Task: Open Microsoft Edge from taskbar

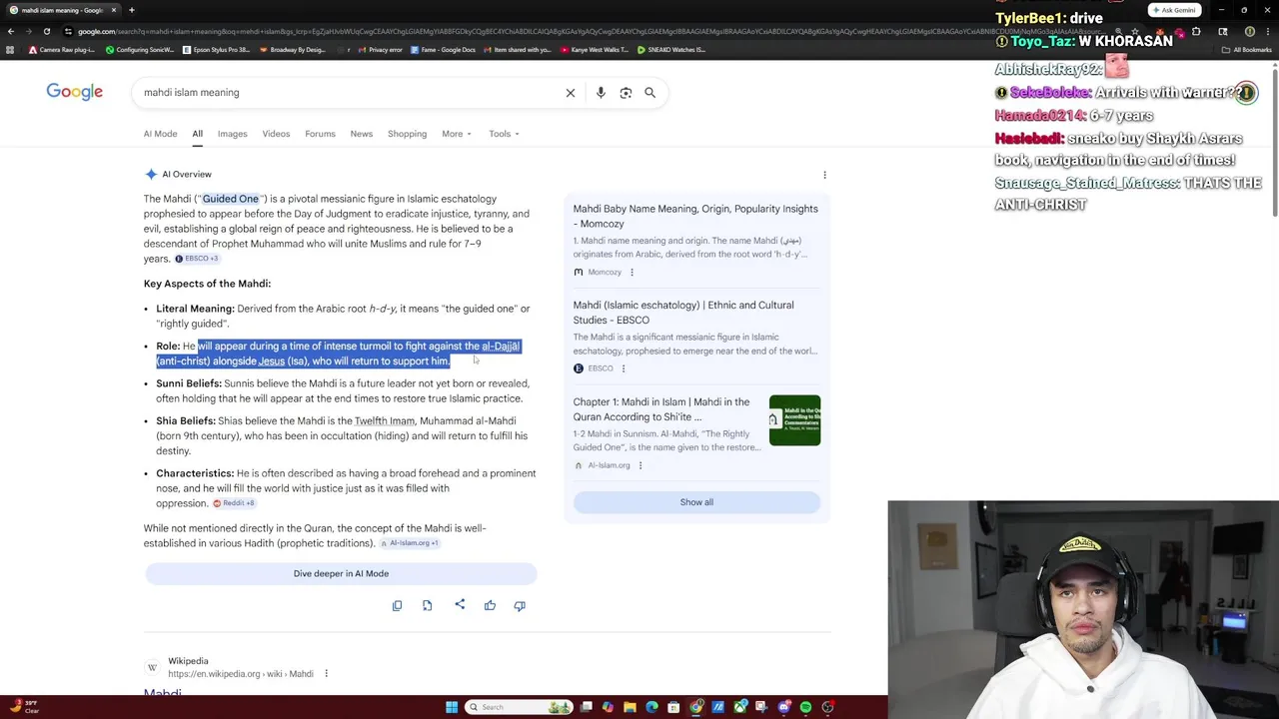Action: pos(651,707)
